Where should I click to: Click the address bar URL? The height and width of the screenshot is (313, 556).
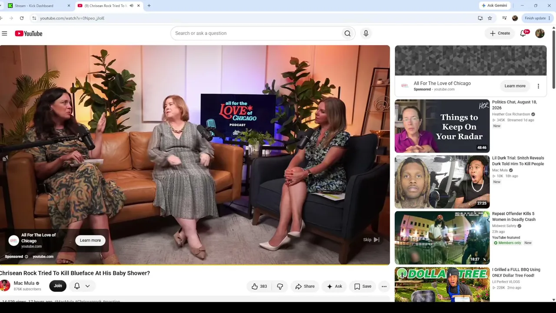click(72, 18)
